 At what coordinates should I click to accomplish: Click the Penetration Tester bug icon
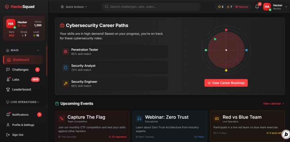65,52
